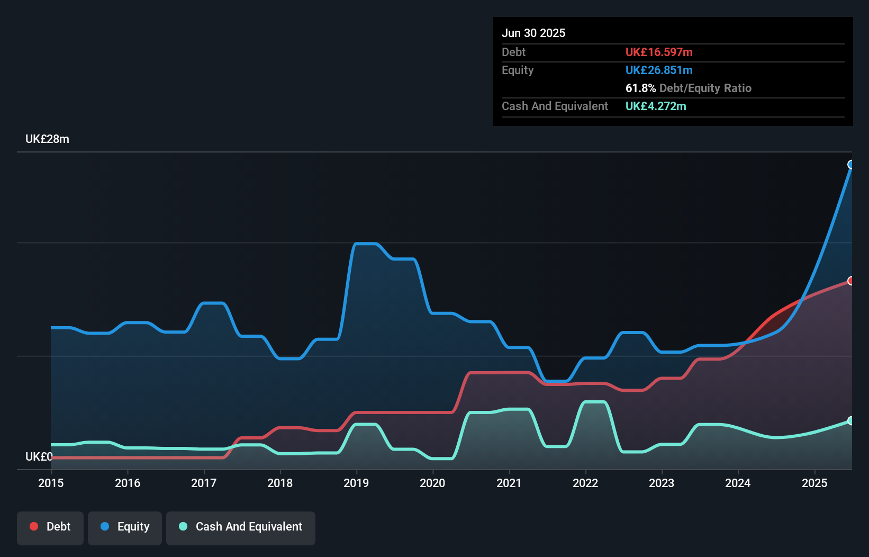Click the teal Cash And Equivalent legend dot
Image resolution: width=869 pixels, height=557 pixels.
[x=183, y=526]
